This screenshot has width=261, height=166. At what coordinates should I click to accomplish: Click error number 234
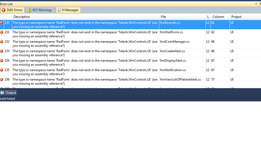click(x=7, y=61)
